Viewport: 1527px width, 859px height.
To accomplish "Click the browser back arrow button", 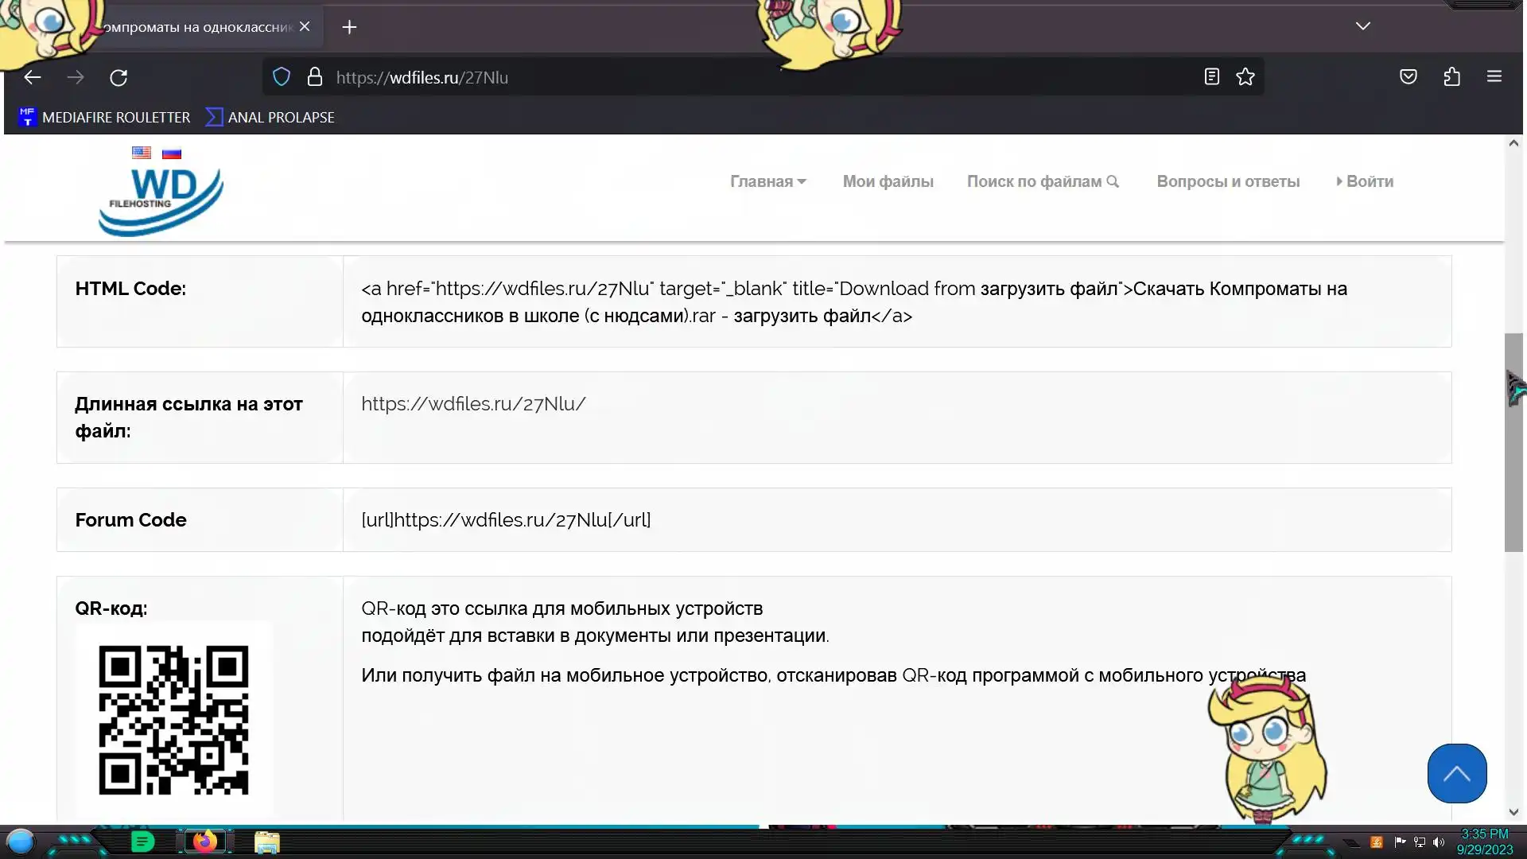I will point(33,77).
